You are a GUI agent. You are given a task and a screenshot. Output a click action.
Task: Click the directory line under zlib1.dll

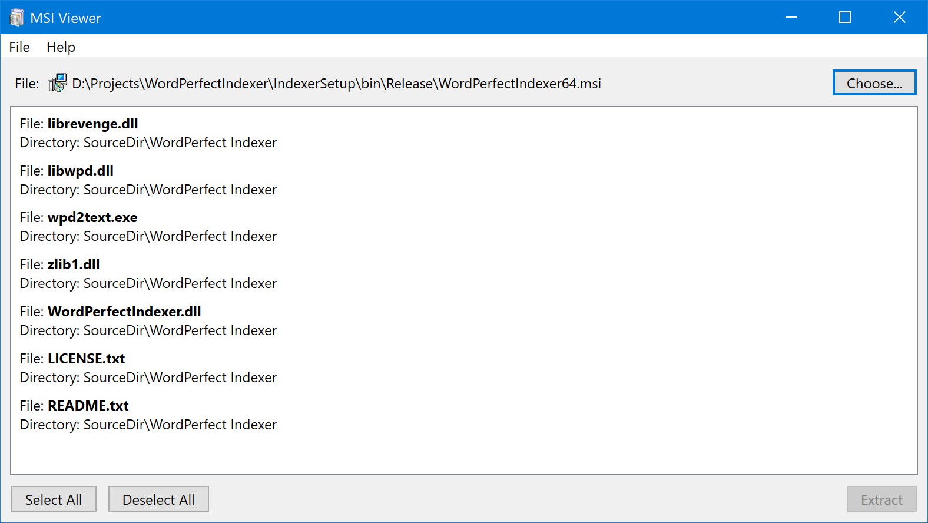[x=148, y=283]
